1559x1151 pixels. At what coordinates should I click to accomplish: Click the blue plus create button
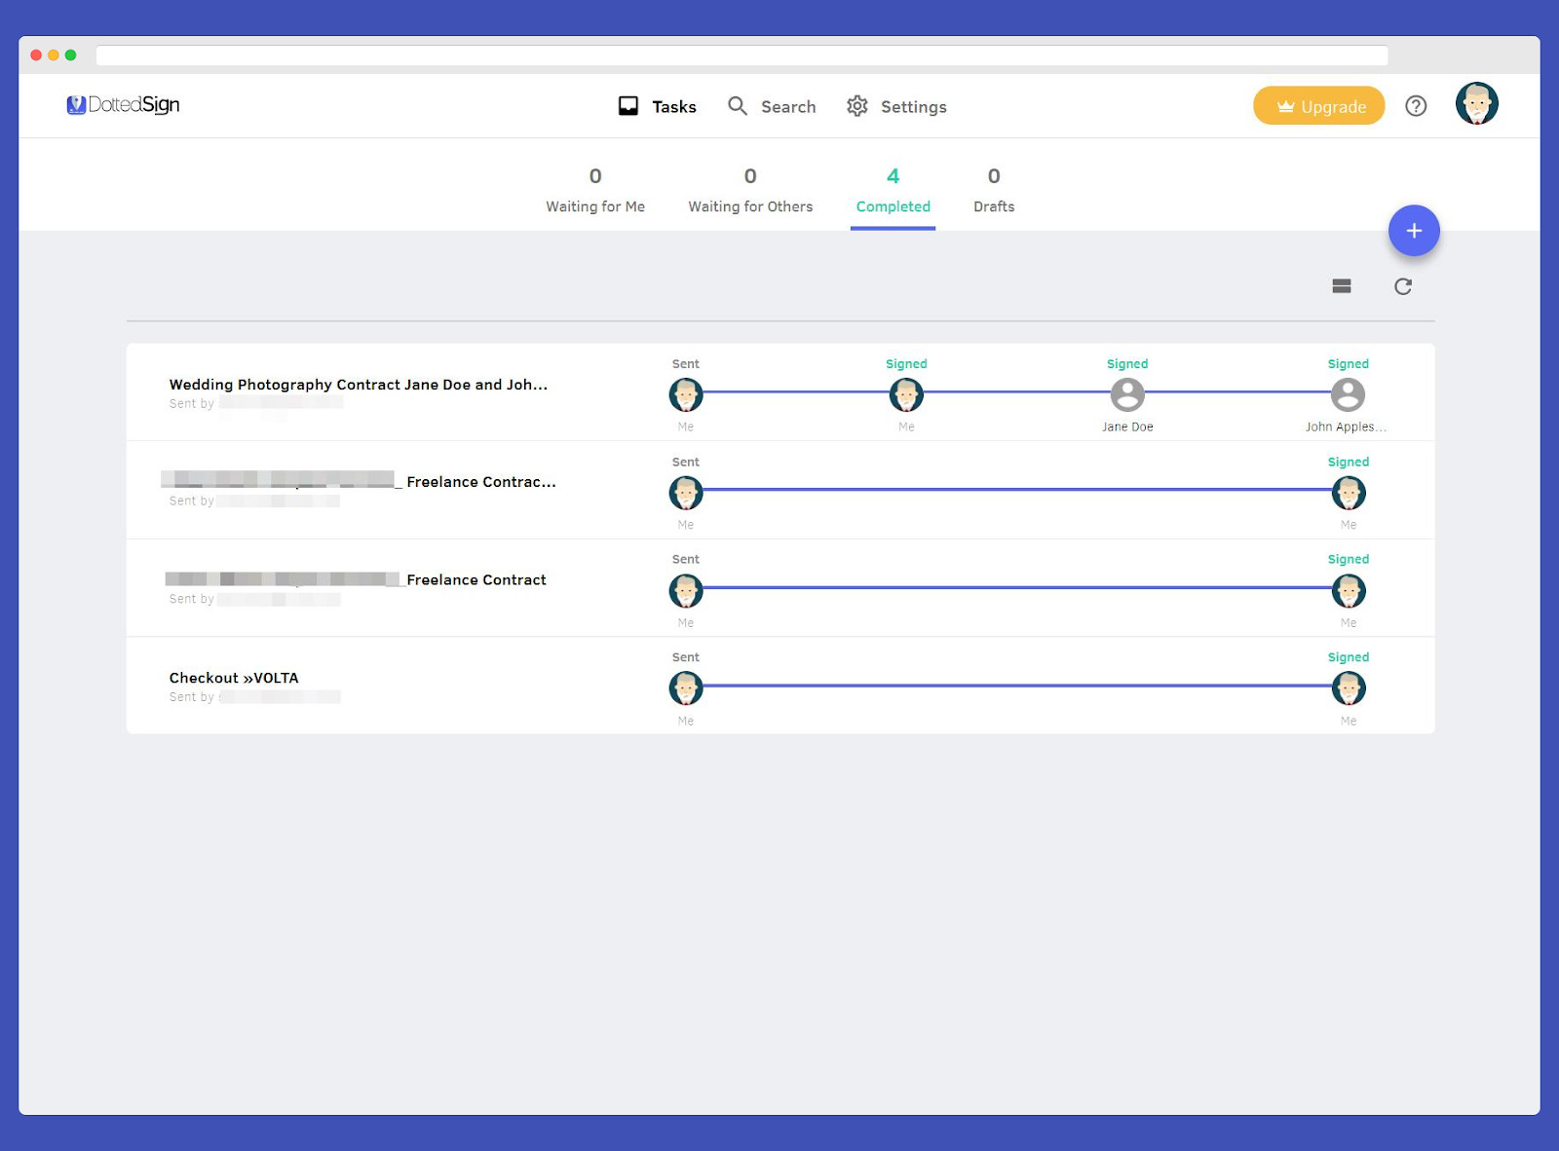pyautogui.click(x=1414, y=231)
